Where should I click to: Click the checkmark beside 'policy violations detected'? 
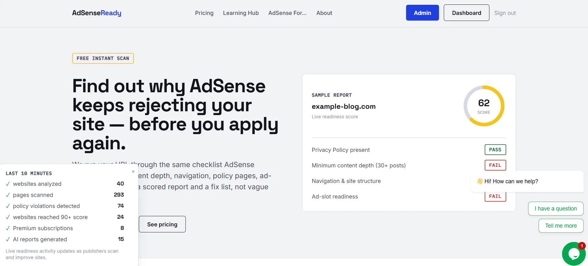click(x=8, y=206)
